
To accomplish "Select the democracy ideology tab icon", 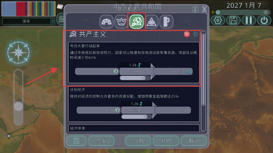I will pos(106,22).
